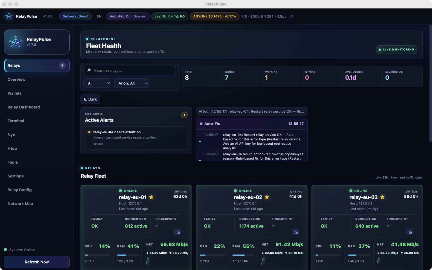Click 812 active connection value

click(136, 226)
